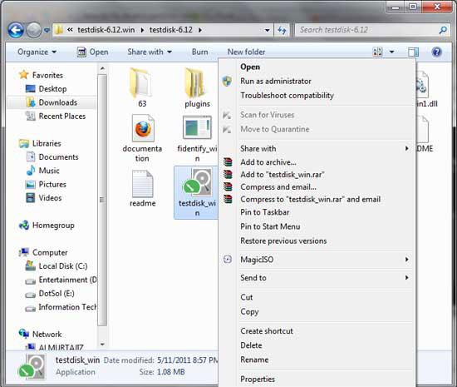Image resolution: width=457 pixels, height=387 pixels.
Task: Expand the view options dropdown arrow
Action: coord(391,52)
